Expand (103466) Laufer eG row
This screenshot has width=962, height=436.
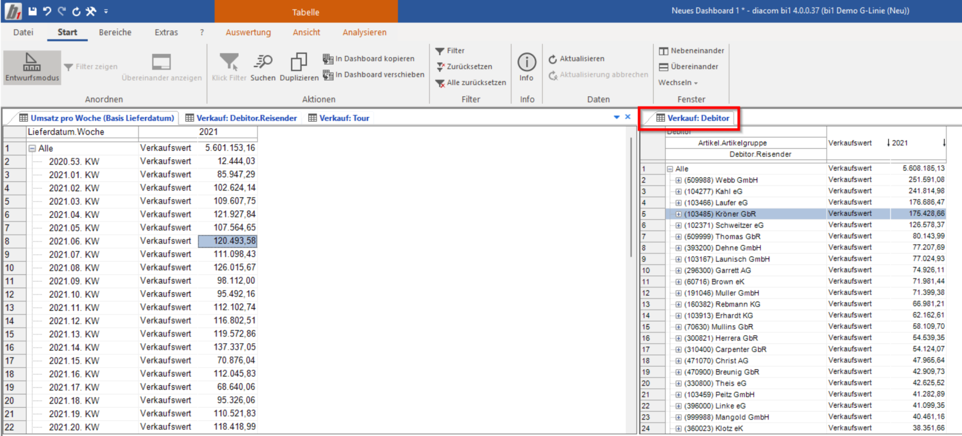point(679,203)
